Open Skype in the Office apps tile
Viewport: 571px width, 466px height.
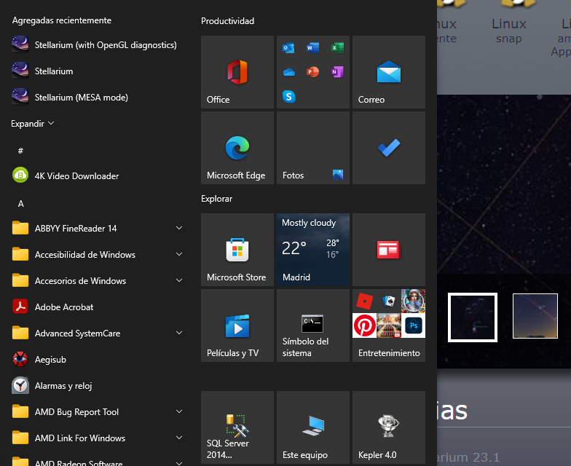(288, 96)
